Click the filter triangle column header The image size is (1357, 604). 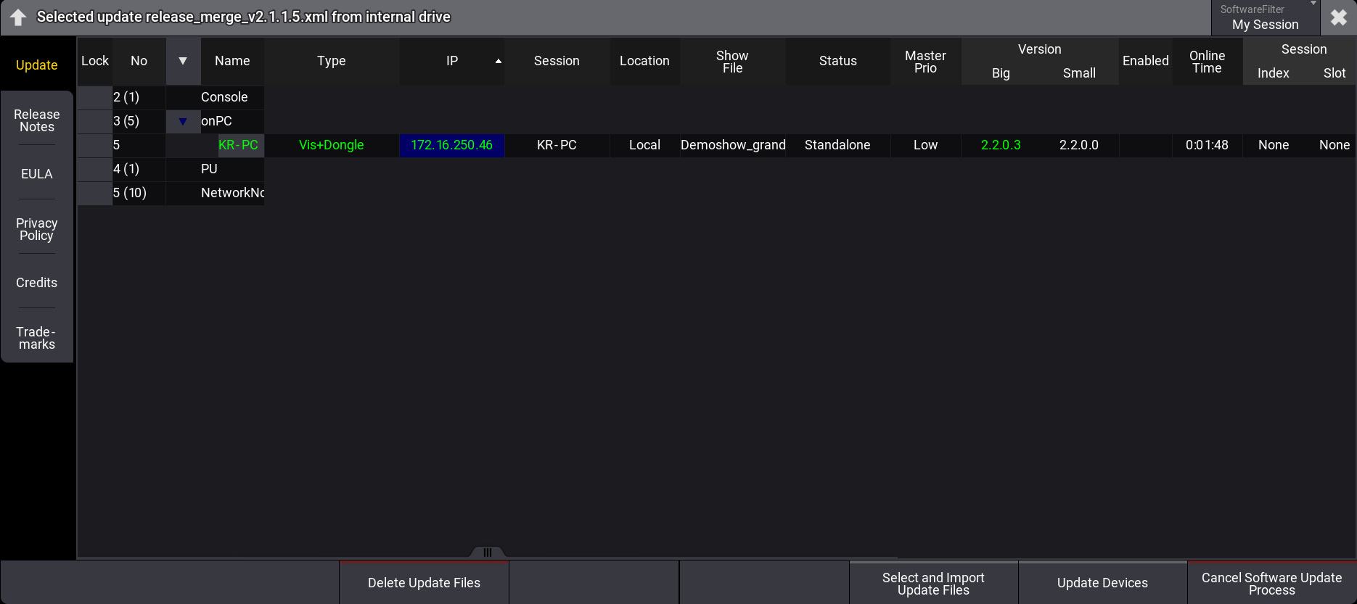(183, 62)
